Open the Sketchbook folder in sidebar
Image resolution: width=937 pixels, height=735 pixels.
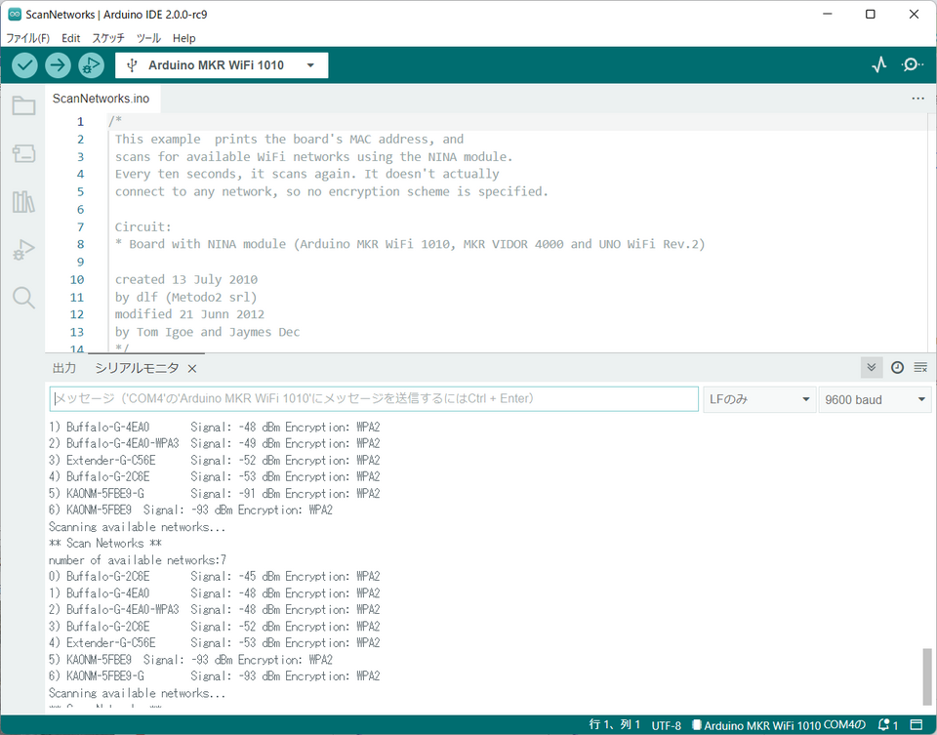click(x=23, y=106)
